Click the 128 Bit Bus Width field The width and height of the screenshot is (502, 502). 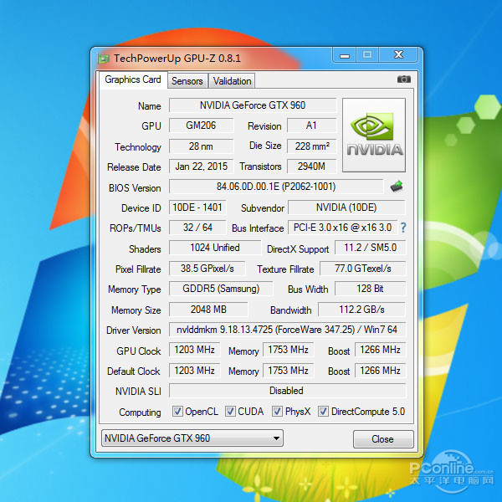[x=370, y=289]
